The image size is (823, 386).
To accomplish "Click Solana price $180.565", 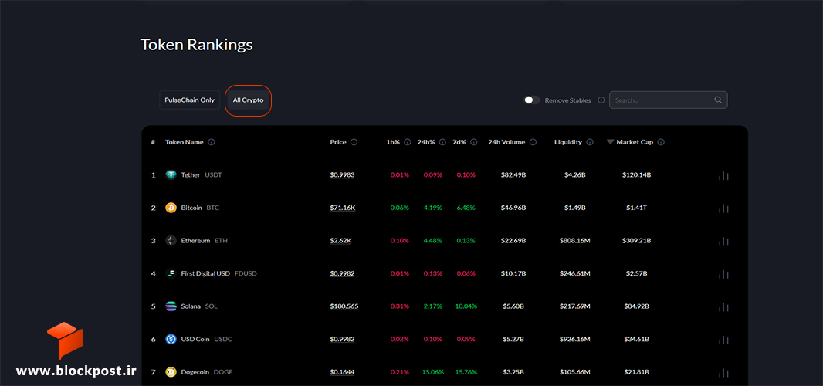I will [x=344, y=306].
